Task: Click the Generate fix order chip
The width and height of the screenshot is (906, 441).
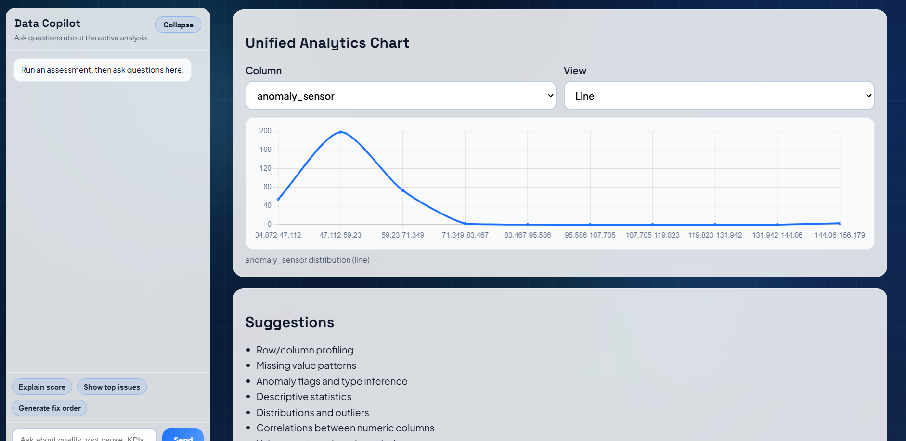Action: tap(49, 408)
